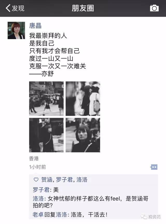Screen dimensions: 166x224
Task: View the street scene photo top-left
Action: pos(46,99)
